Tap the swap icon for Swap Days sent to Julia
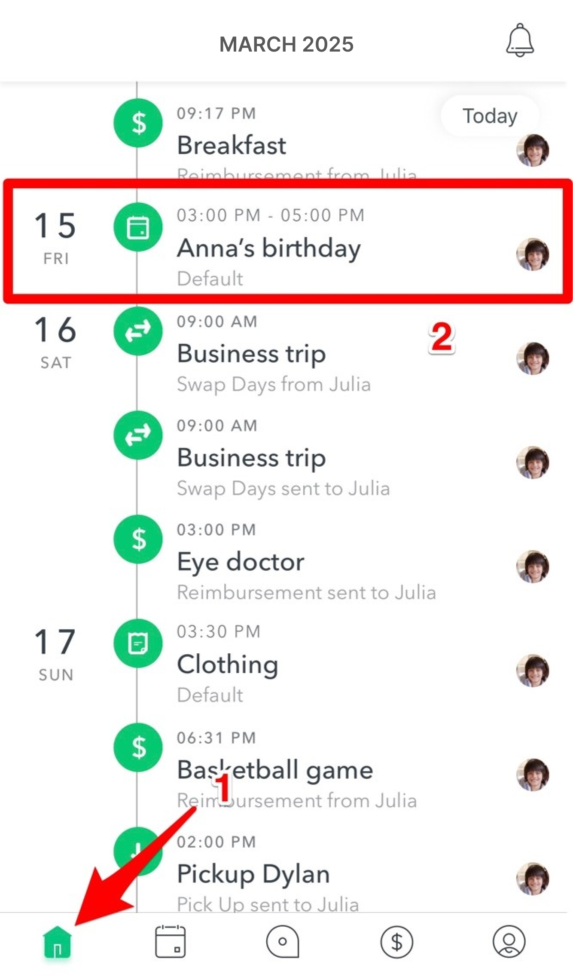Image resolution: width=573 pixels, height=980 pixels. 138,435
